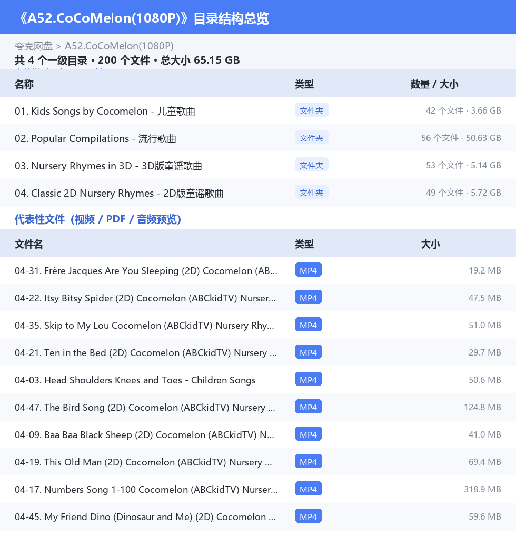Viewport: 516px width, 547px height.
Task: Click the 类型 header in directory table
Action: point(304,84)
